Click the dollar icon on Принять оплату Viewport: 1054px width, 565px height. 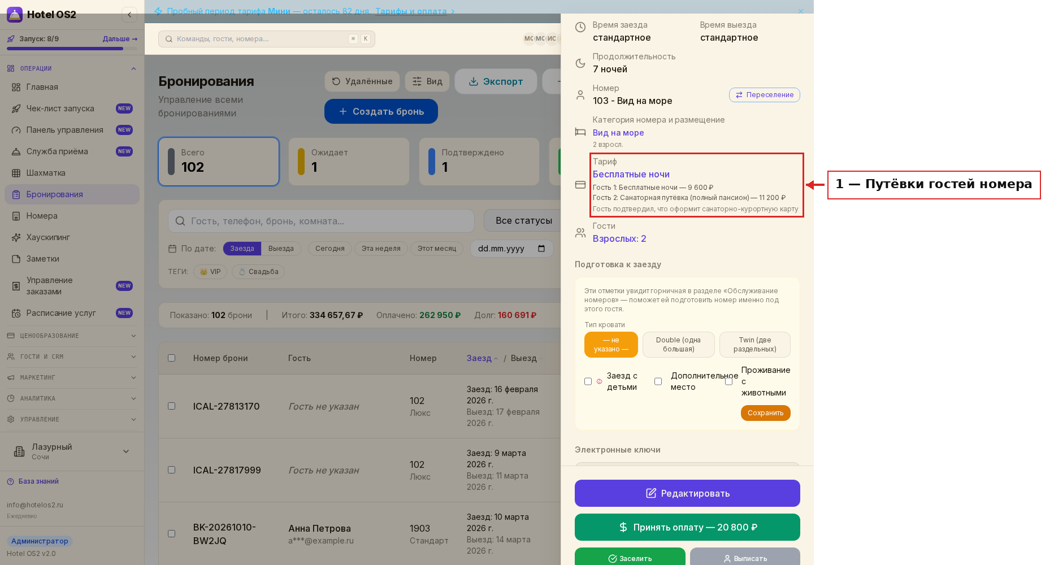click(x=623, y=527)
